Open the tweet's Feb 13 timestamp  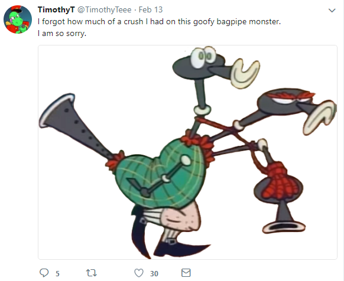(151, 9)
